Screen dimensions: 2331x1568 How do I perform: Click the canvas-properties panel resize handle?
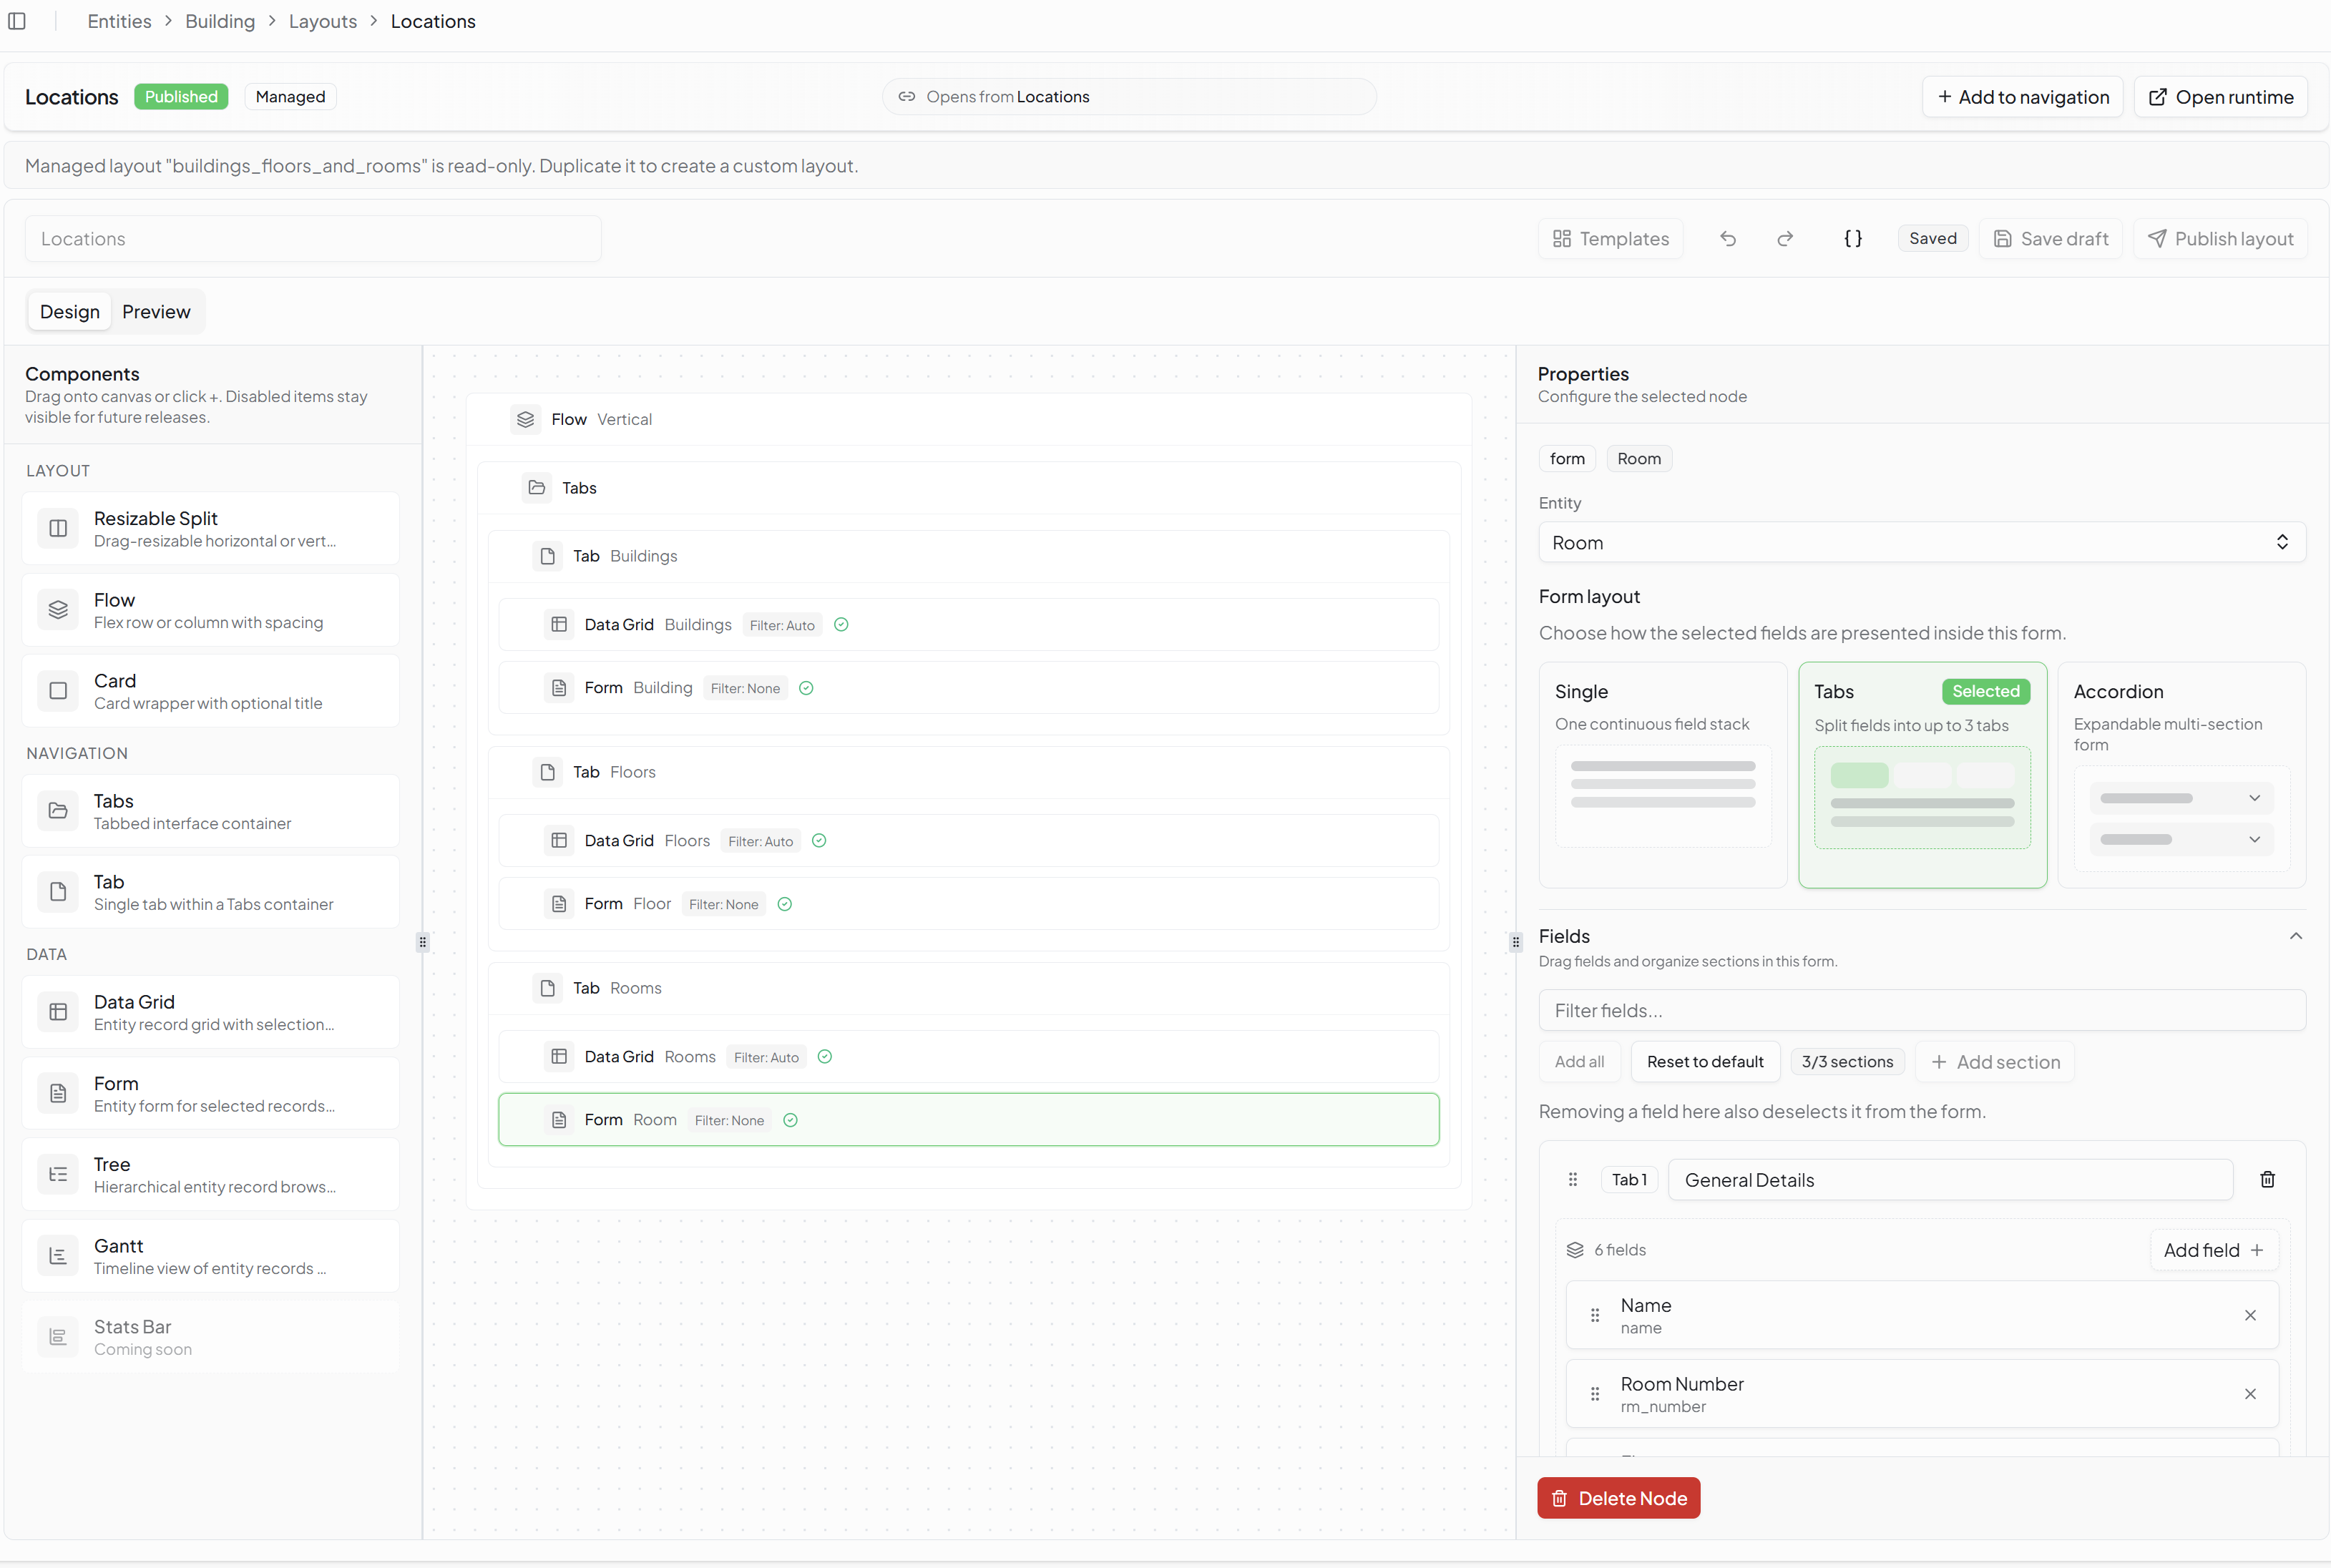point(1516,942)
